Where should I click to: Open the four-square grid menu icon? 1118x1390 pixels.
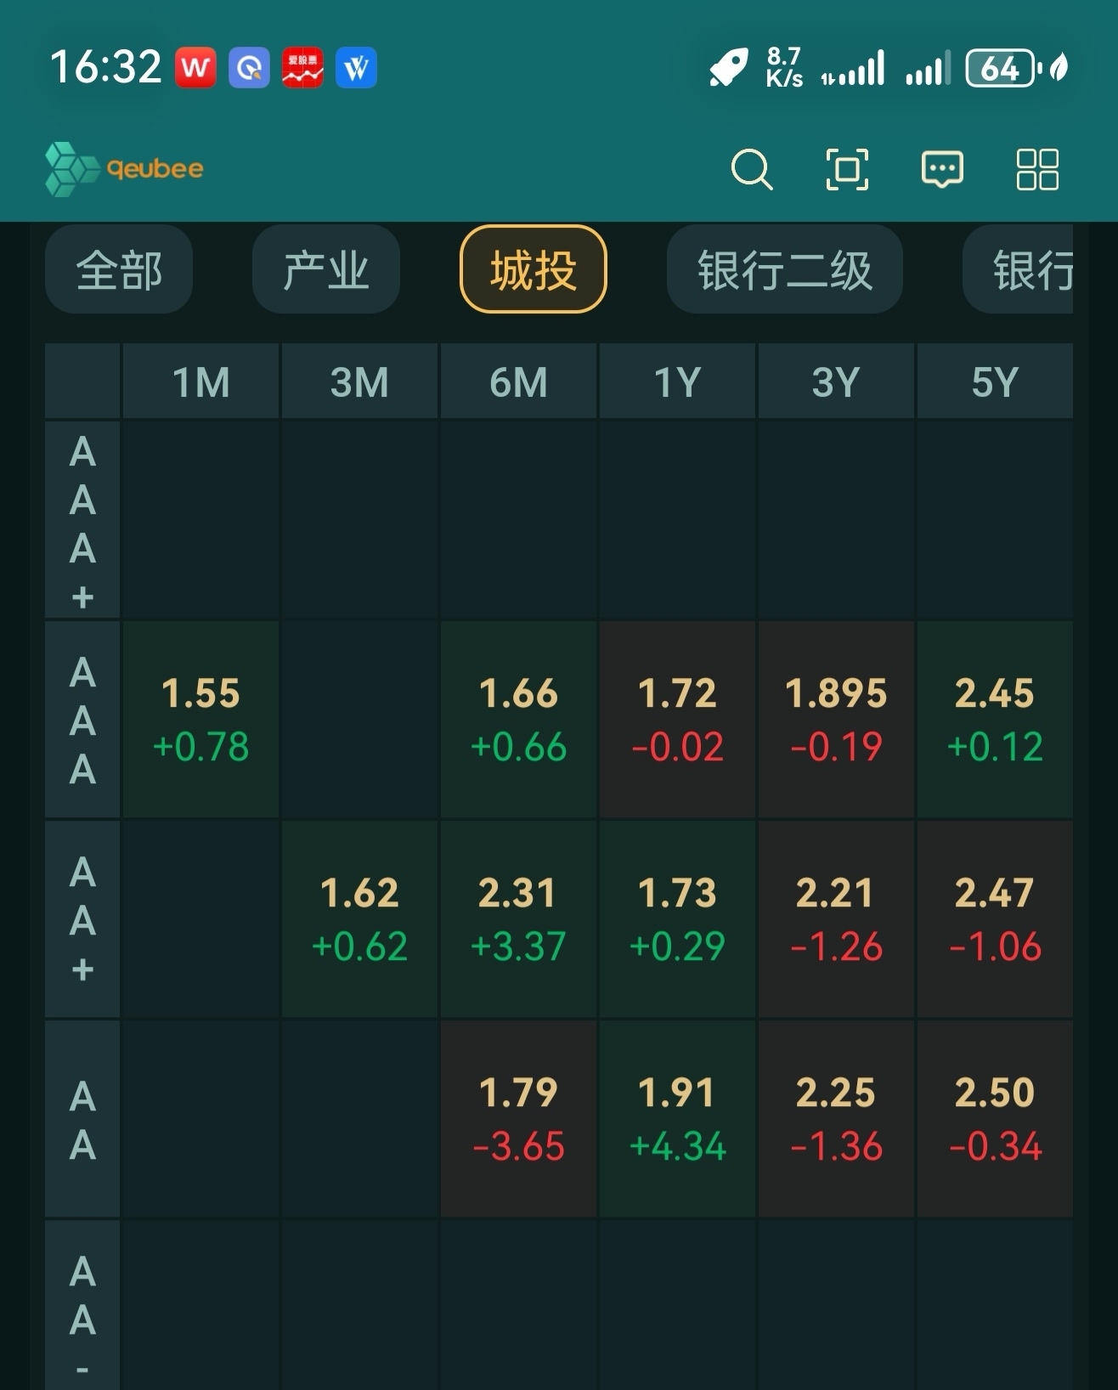(x=1037, y=168)
